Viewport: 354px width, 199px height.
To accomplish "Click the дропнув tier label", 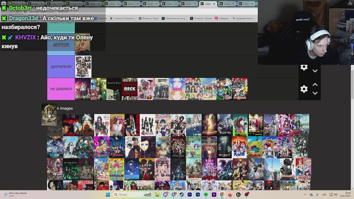I will click(61, 44).
